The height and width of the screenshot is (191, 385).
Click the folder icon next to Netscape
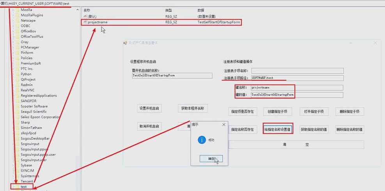click(x=17, y=21)
